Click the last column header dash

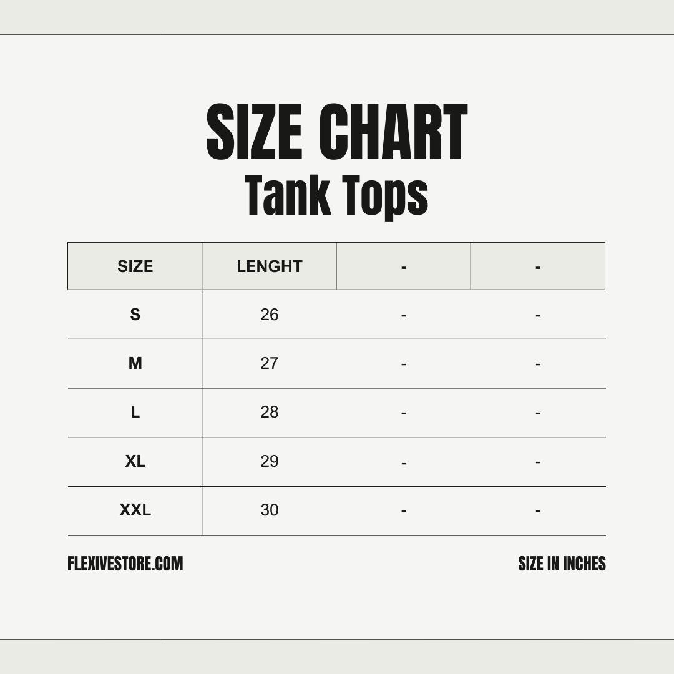(x=538, y=267)
